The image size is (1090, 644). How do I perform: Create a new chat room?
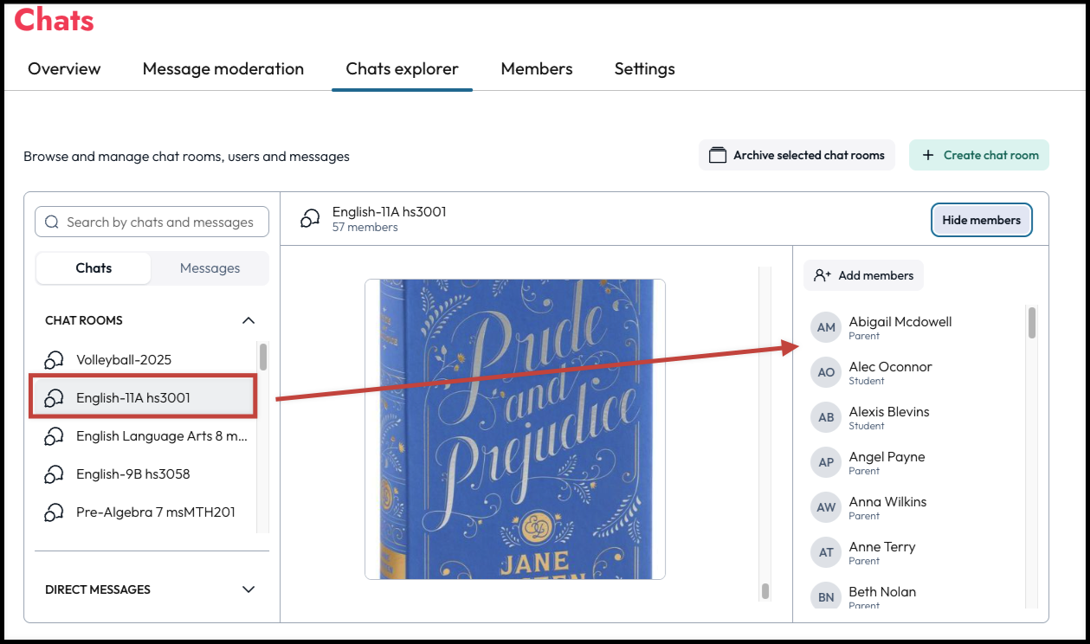coord(979,155)
